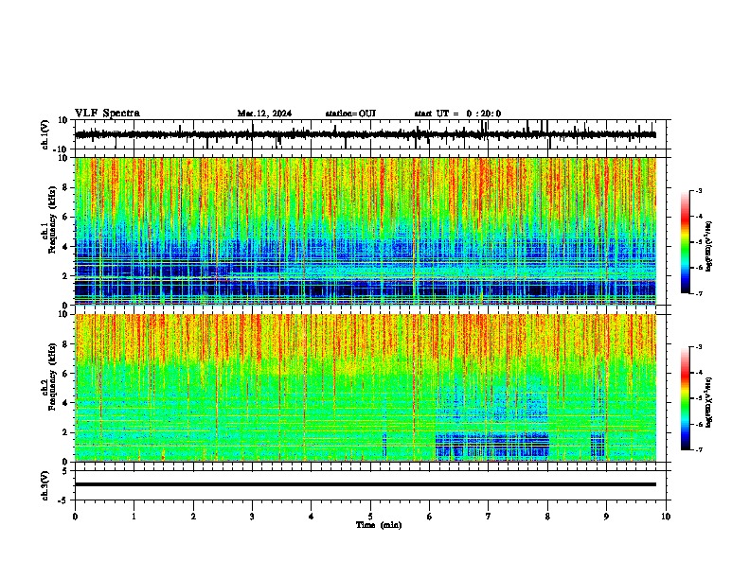
Task: Click the final time axis tick label '10'
Action: click(666, 517)
